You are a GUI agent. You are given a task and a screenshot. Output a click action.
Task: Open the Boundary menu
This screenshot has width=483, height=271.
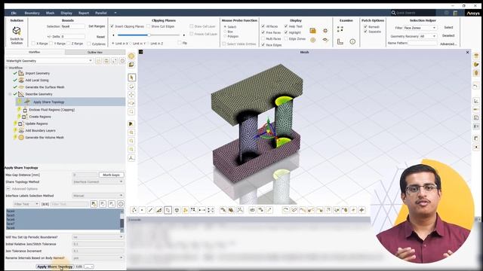[x=32, y=13]
